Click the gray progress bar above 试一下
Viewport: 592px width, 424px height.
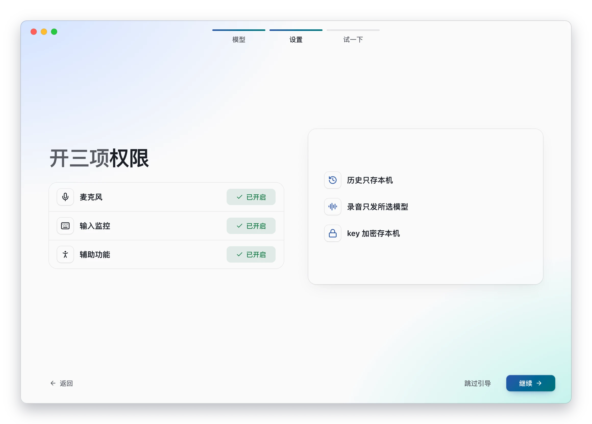pyautogui.click(x=353, y=30)
